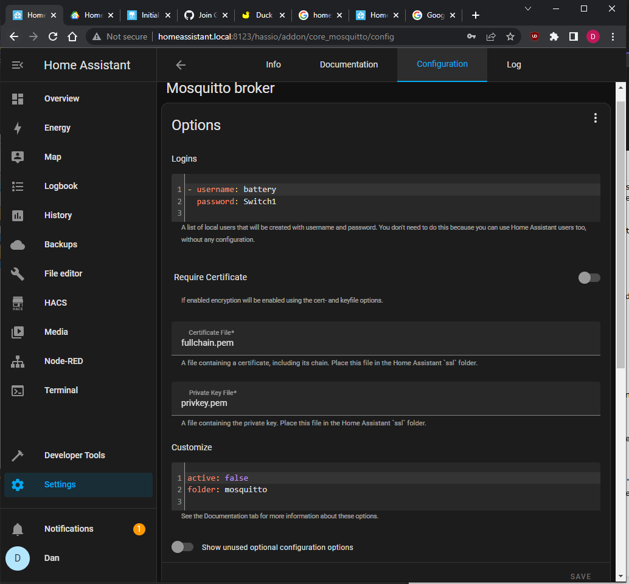629x584 pixels.
Task: Click in Private Key File input field
Action: tap(386, 399)
